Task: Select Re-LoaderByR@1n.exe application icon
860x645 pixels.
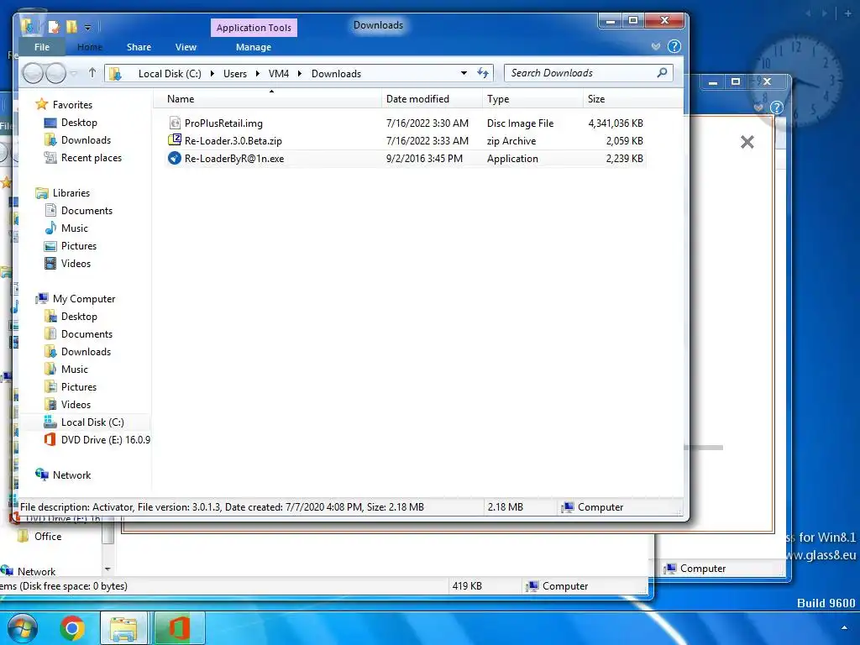Action: pos(175,159)
